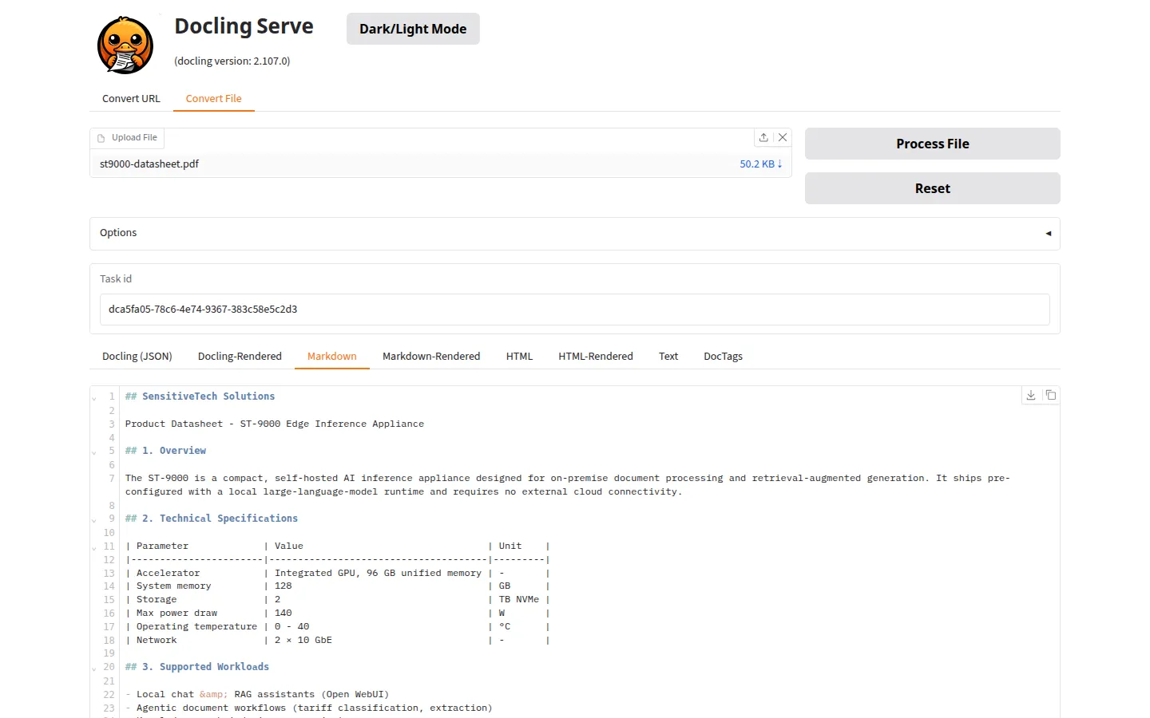The image size is (1150, 718).
Task: Click the '## 1. Overview' heading line
Action: [165, 451]
